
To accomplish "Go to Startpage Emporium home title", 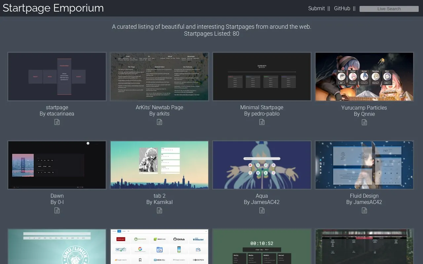I will pyautogui.click(x=53, y=8).
